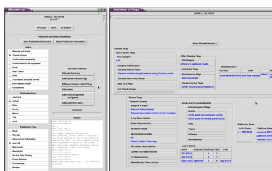Choose Memo publication form
272x171 pixels.
tap(28, 113)
